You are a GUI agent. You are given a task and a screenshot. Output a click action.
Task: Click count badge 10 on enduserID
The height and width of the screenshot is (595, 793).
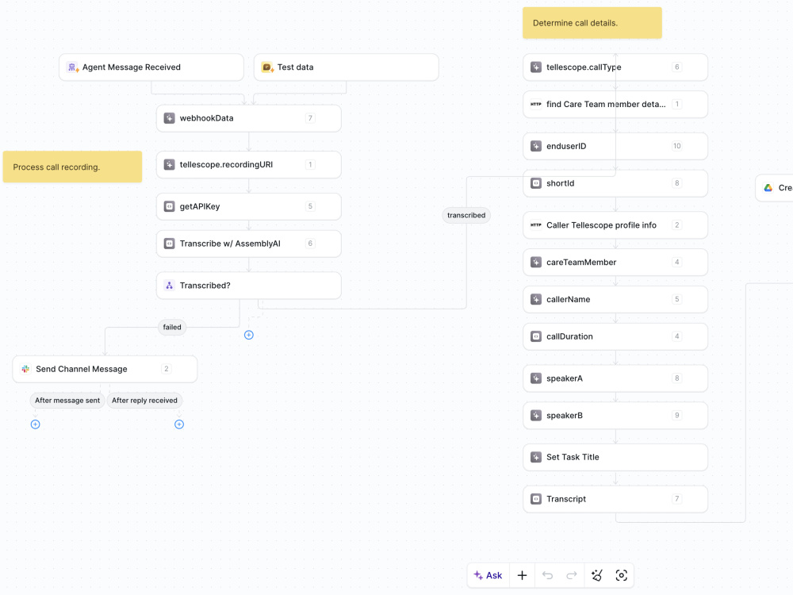[676, 146]
